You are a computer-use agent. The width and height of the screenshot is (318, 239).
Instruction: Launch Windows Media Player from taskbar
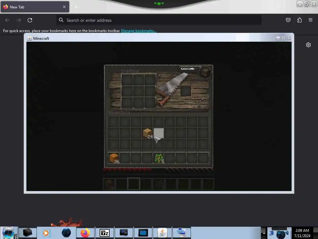click(46, 233)
